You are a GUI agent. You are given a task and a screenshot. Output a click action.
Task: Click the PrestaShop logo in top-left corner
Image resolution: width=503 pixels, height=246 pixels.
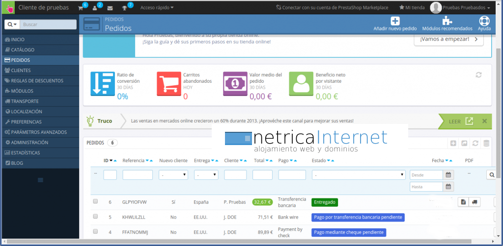point(8,8)
